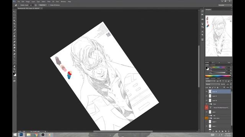Select the Horizontal Type tool
The image size is (245, 137).
[15, 57]
